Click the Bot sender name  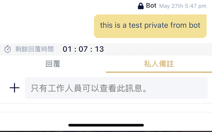click(151, 6)
